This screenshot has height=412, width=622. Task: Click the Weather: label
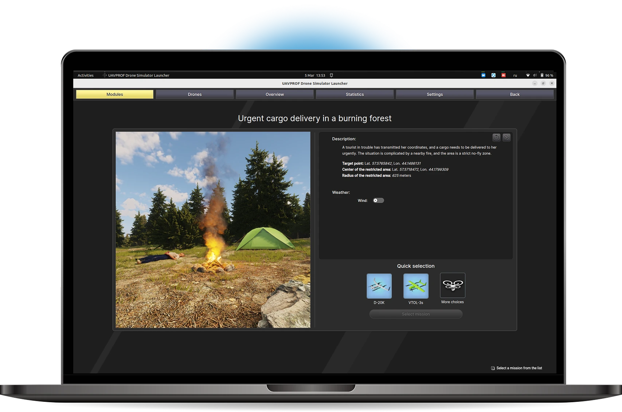pos(341,193)
